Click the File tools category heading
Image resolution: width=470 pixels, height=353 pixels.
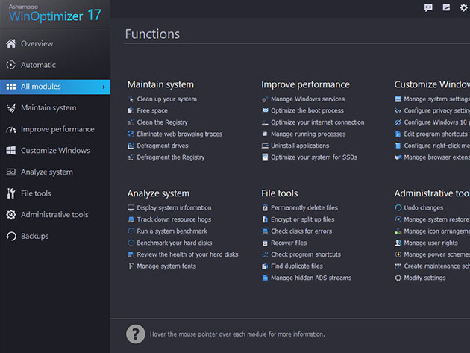(x=279, y=193)
